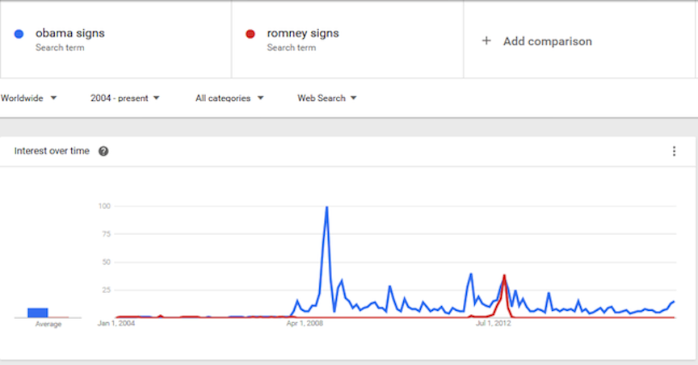This screenshot has height=365, width=698.
Task: Click the blue Average bar in the chart
Action: [38, 313]
